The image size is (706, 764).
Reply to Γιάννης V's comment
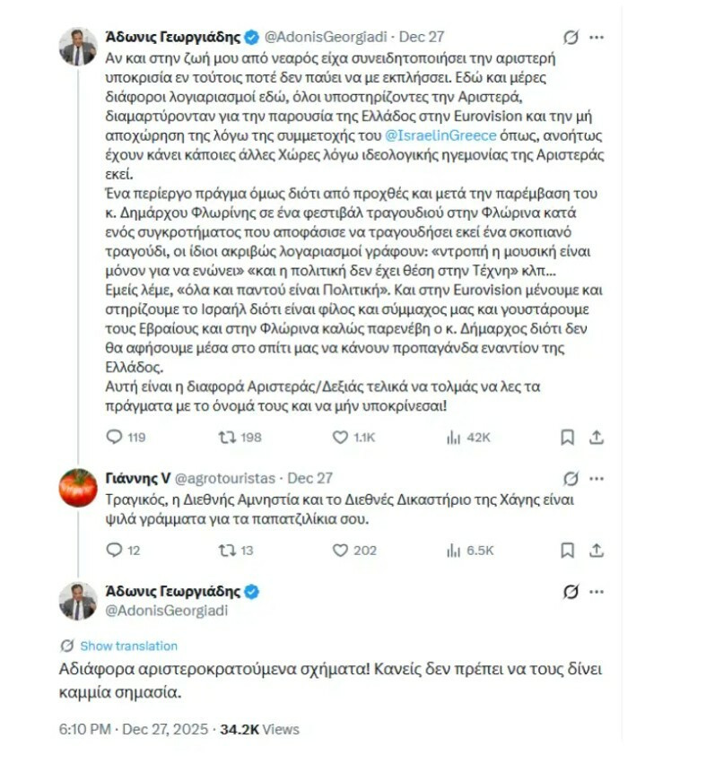coord(114,550)
